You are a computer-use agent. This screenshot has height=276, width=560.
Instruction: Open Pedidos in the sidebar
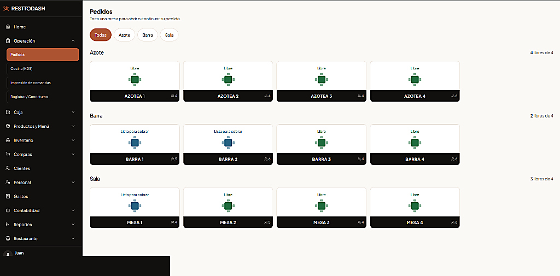point(43,55)
